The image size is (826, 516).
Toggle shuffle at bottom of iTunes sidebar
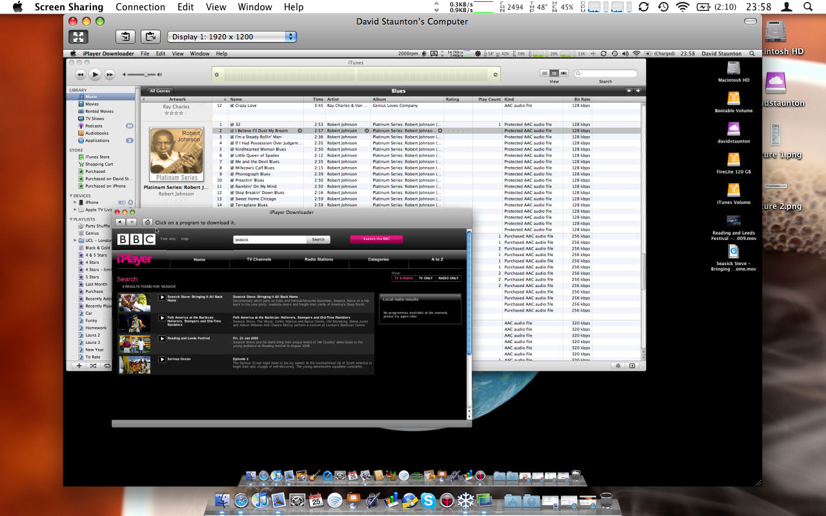tap(93, 366)
